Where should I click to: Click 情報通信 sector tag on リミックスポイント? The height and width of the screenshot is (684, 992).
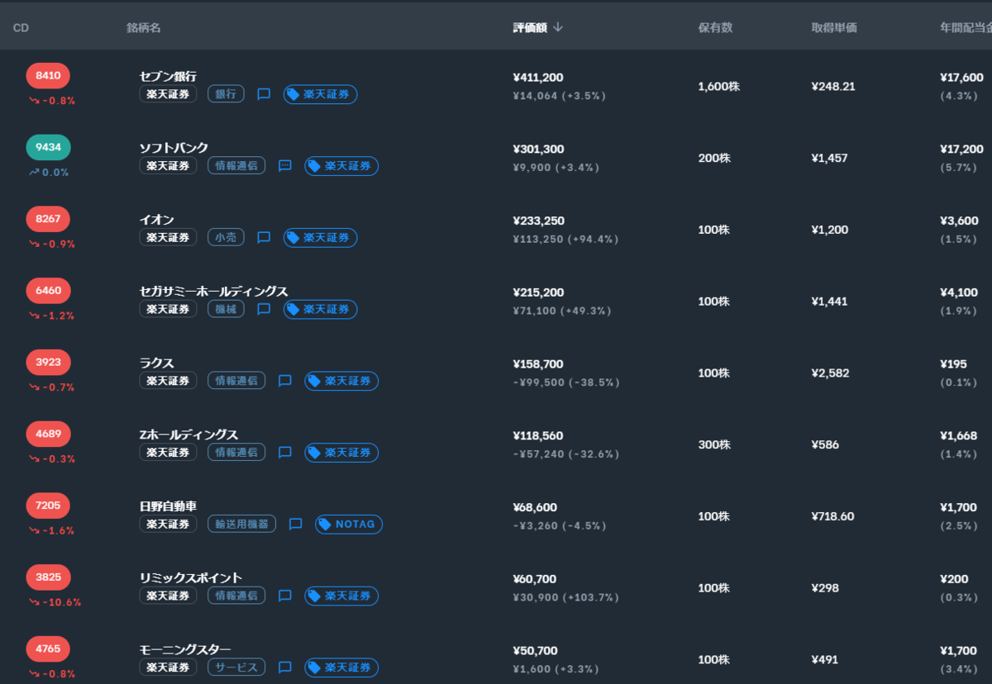[x=236, y=596]
